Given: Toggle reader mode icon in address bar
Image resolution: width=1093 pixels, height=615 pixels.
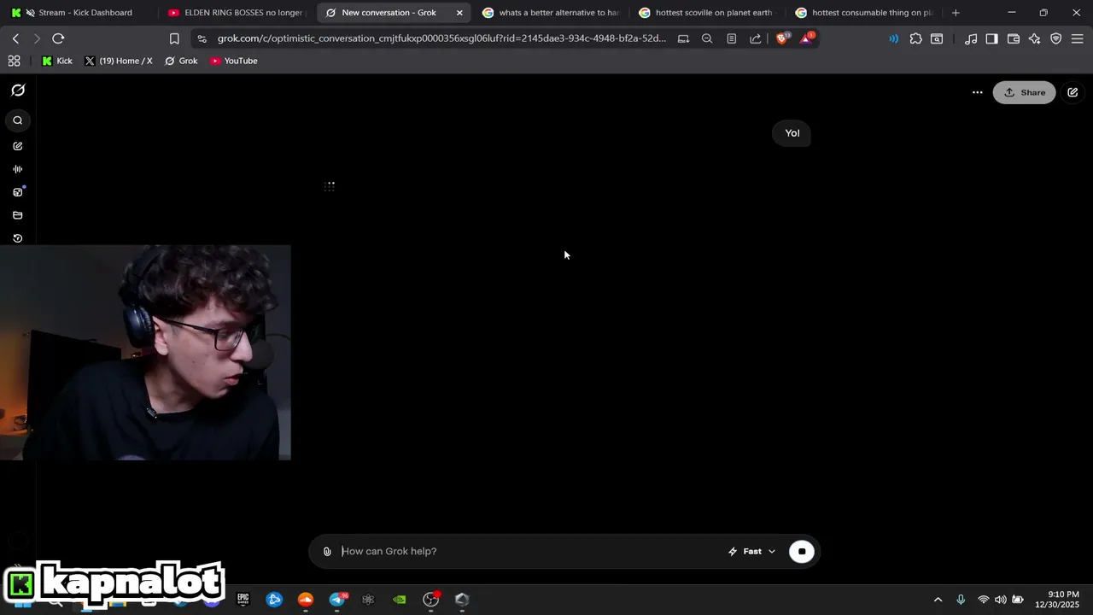Looking at the screenshot, I should point(731,38).
